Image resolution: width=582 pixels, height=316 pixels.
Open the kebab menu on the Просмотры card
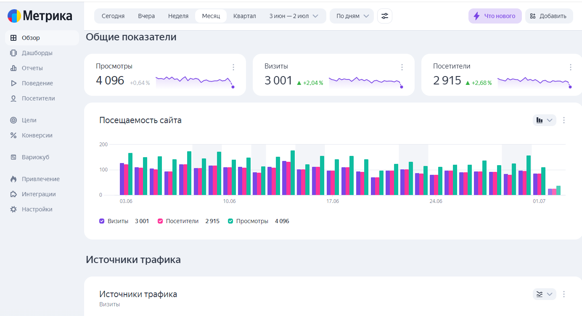233,67
